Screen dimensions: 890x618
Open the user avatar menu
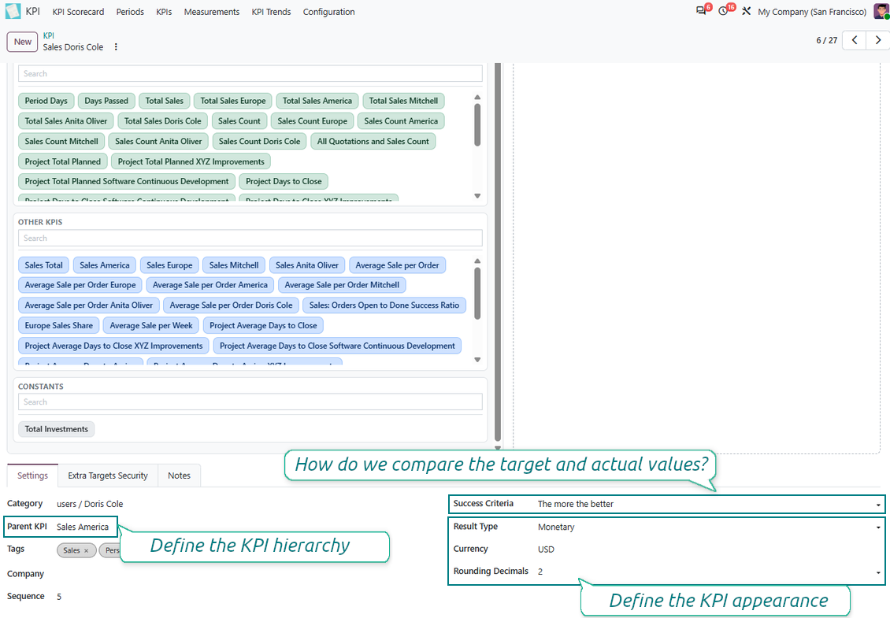click(x=881, y=11)
